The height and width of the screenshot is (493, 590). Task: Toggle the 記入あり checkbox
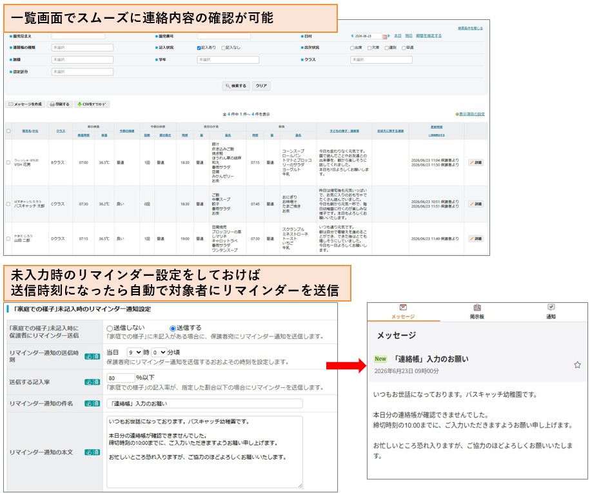(199, 48)
